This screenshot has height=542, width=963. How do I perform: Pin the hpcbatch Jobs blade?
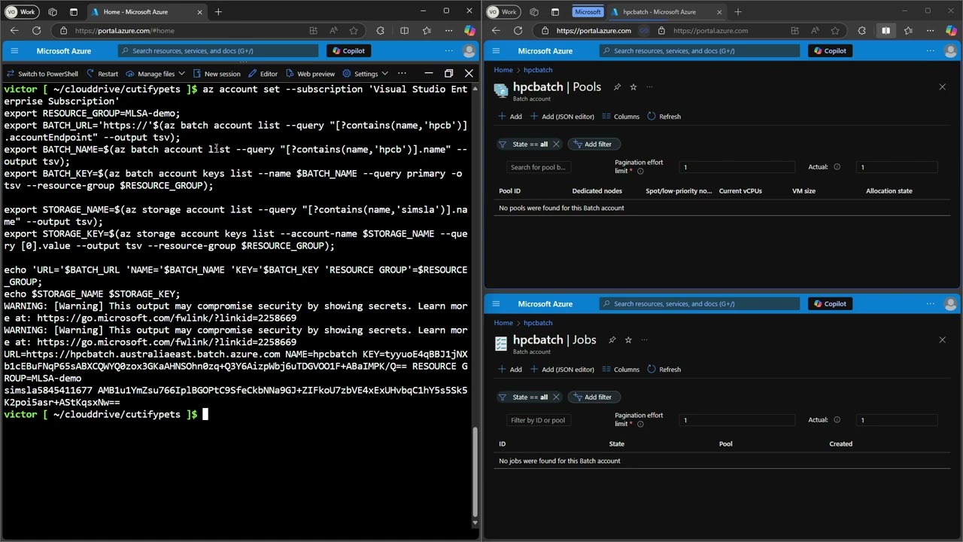click(612, 340)
